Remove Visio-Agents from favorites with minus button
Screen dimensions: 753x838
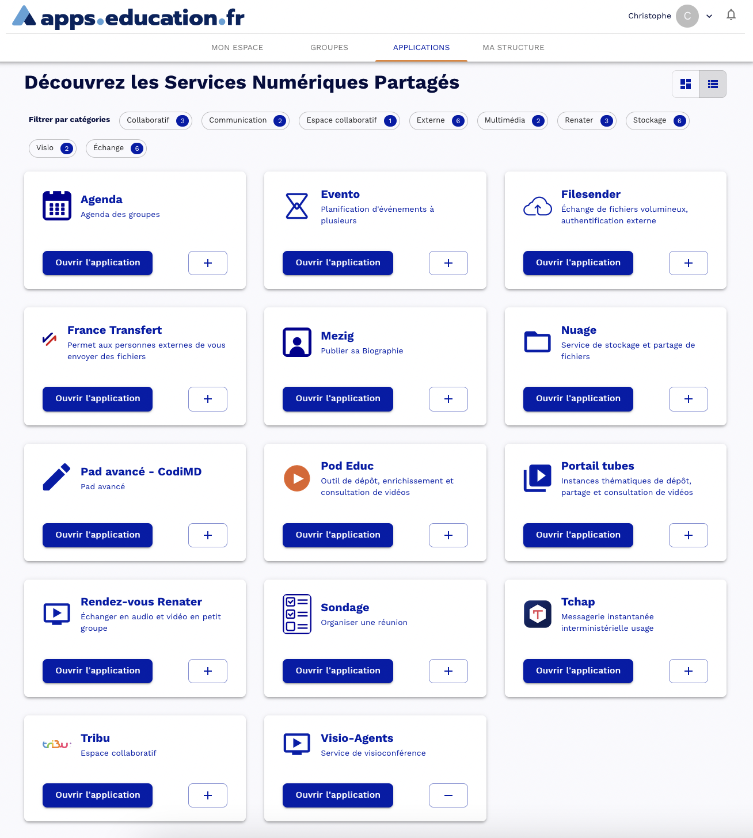[x=448, y=795]
